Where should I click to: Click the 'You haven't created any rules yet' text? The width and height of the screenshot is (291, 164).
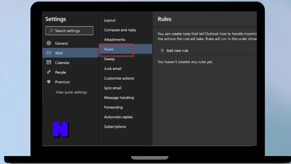point(185,62)
